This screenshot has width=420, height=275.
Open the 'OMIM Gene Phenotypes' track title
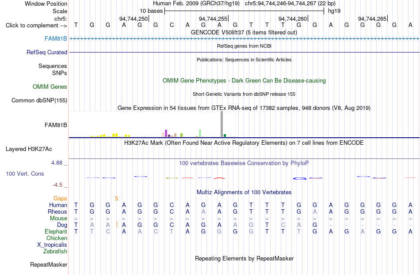244,80
